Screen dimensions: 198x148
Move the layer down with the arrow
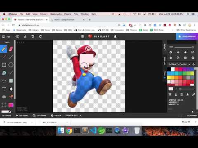185,52
